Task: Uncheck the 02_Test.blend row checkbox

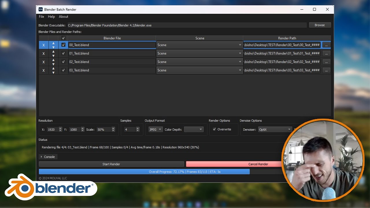Action: [x=63, y=62]
